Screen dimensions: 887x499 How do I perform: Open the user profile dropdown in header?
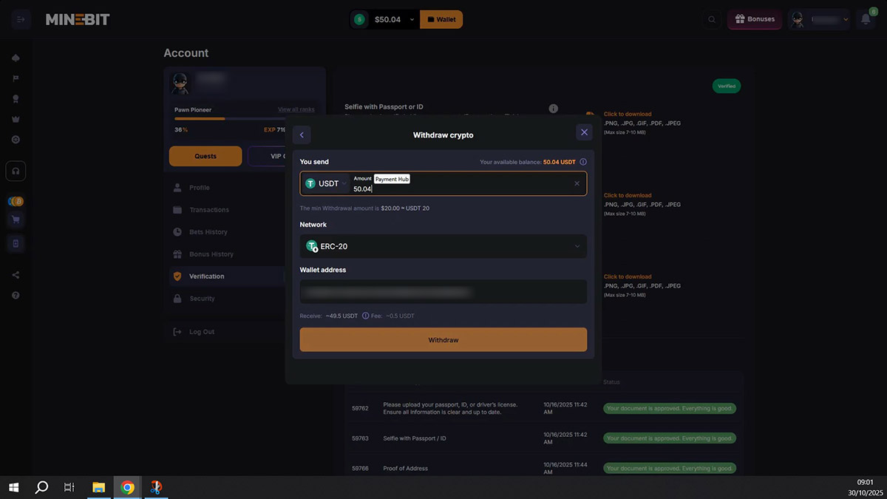(x=819, y=20)
